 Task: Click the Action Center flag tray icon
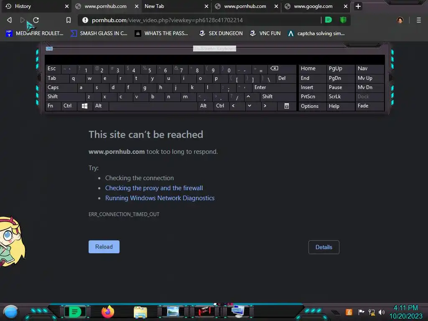(x=361, y=312)
